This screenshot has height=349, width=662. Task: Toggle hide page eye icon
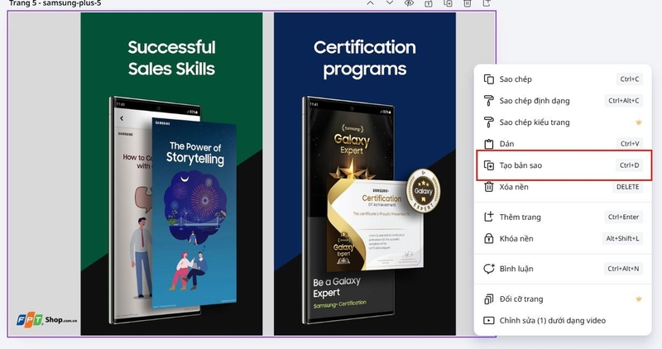(409, 3)
